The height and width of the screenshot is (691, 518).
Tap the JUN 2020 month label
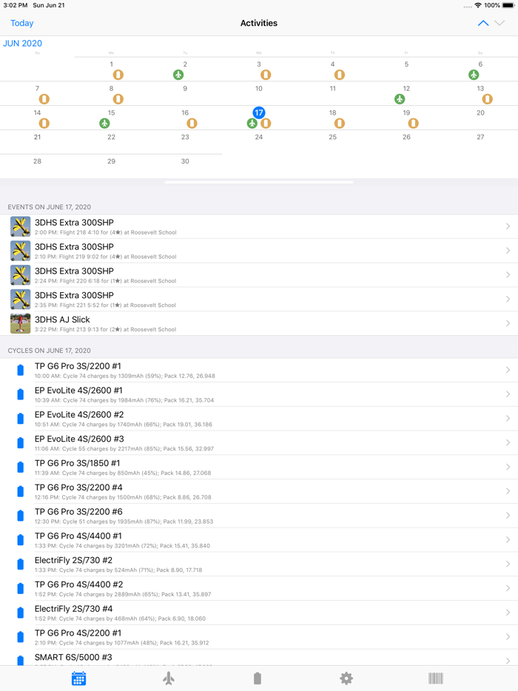click(x=22, y=43)
